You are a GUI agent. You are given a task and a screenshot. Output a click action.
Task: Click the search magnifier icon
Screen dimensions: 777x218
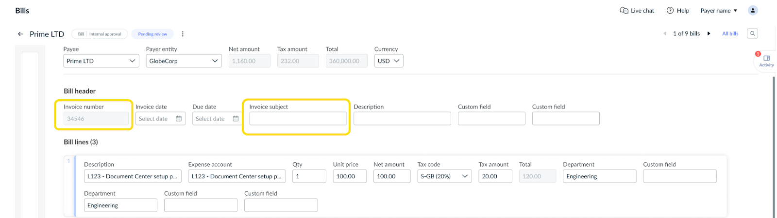752,33
